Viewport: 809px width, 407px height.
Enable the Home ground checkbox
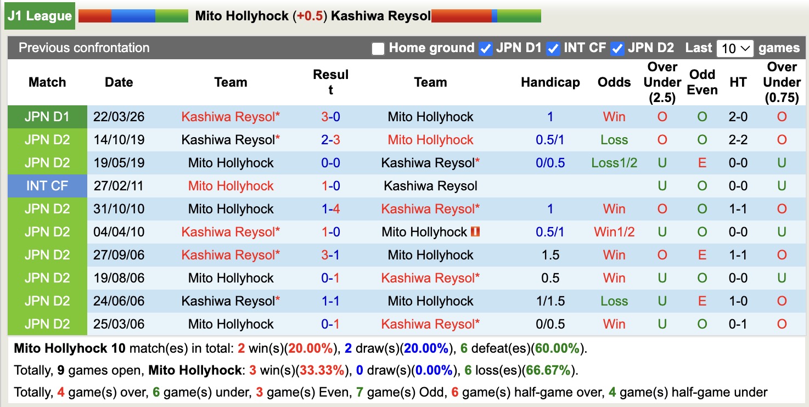tap(378, 48)
